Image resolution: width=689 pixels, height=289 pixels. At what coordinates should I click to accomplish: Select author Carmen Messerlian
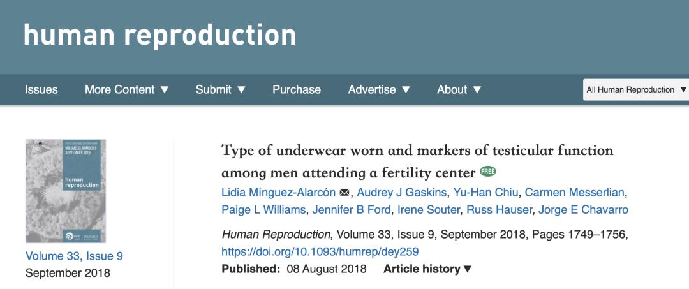576,193
